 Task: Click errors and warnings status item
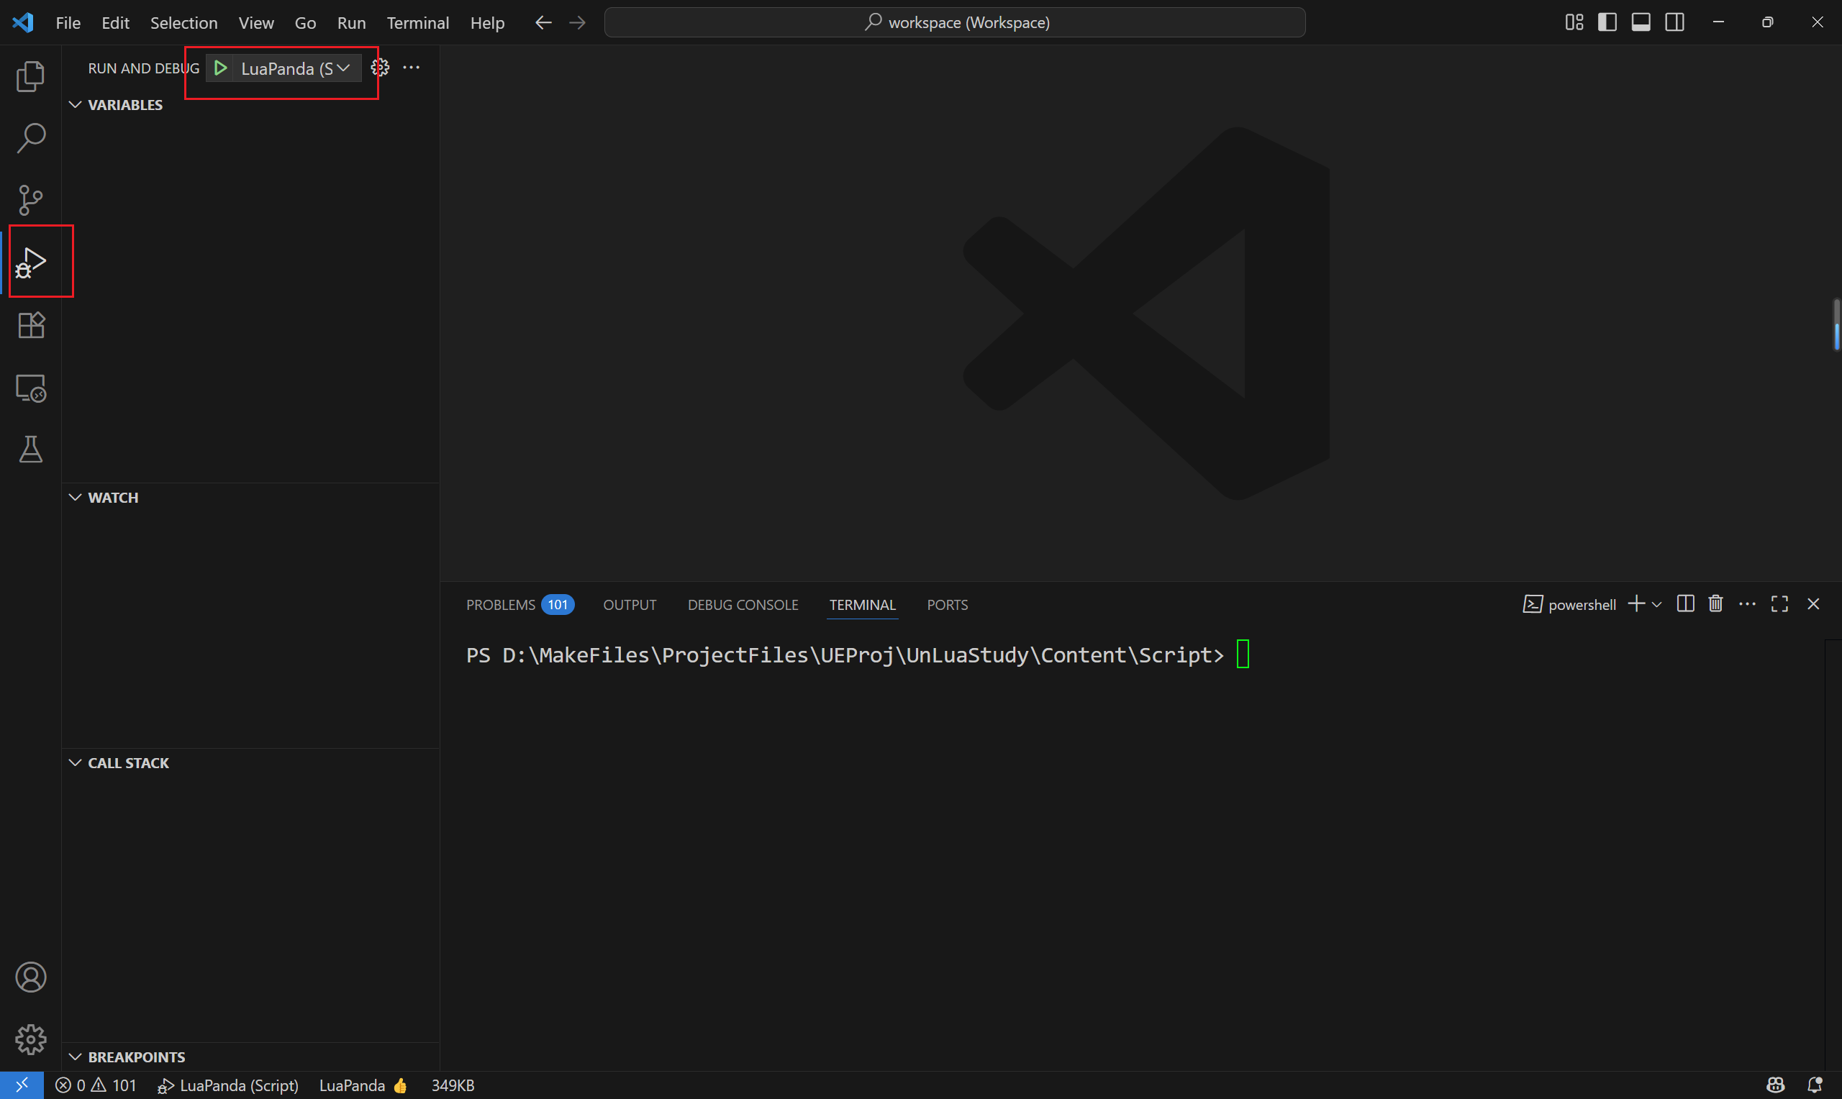(96, 1085)
